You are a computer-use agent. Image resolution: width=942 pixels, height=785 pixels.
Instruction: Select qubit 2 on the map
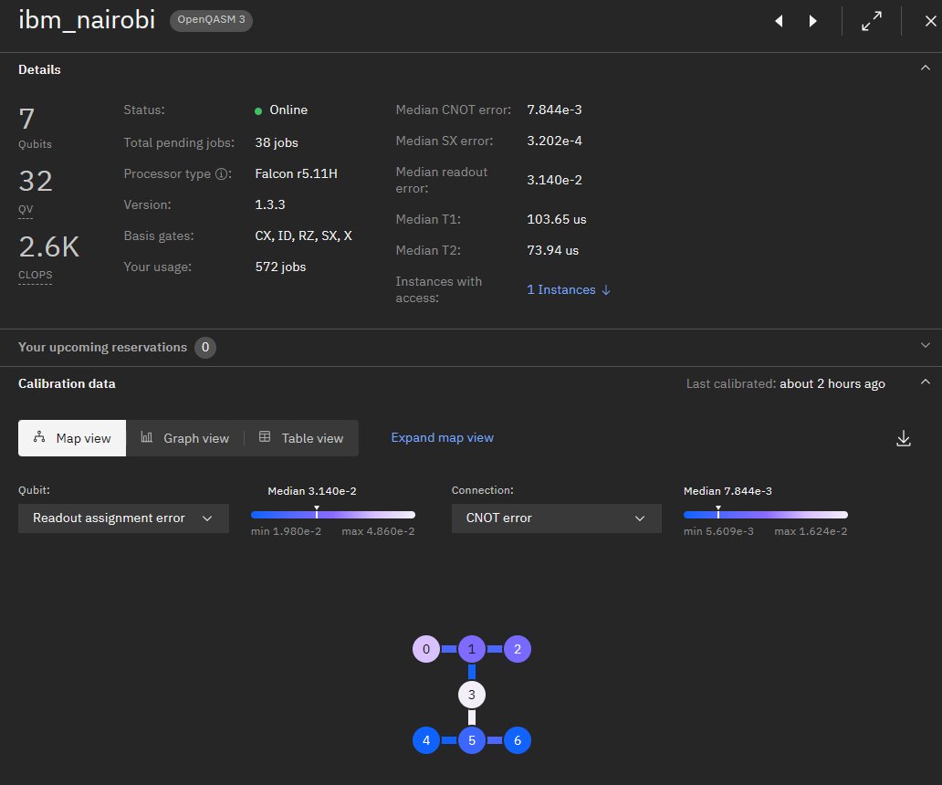click(x=518, y=649)
